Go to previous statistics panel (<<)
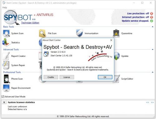 click(x=148, y=102)
